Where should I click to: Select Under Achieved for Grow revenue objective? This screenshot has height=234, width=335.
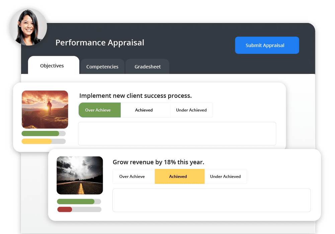226,177
